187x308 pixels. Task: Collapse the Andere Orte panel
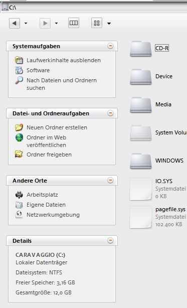(110, 180)
